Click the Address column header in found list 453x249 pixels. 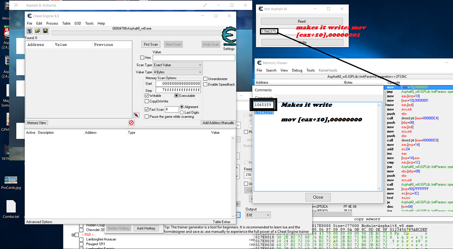(x=39, y=44)
